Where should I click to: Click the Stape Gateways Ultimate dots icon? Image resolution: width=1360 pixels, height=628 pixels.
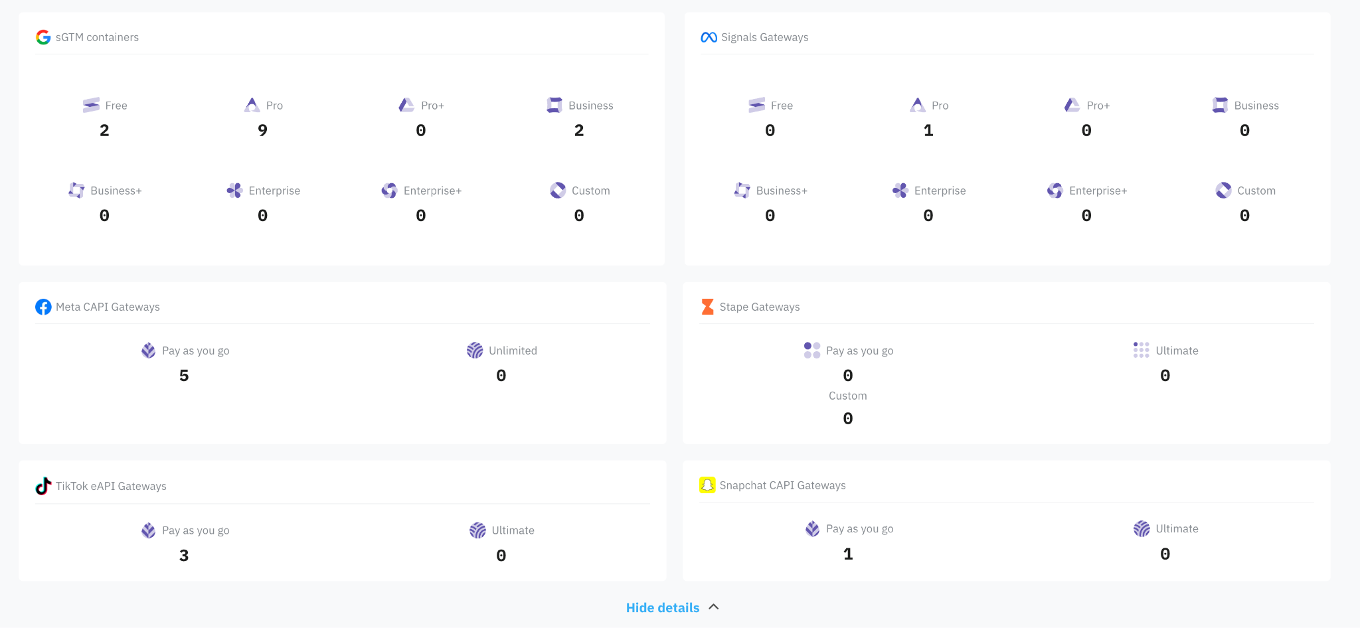pos(1142,350)
